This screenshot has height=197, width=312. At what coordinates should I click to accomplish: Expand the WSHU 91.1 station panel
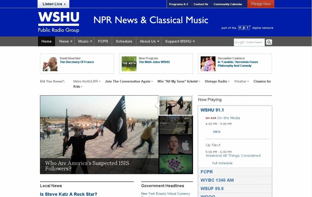[x=212, y=110]
